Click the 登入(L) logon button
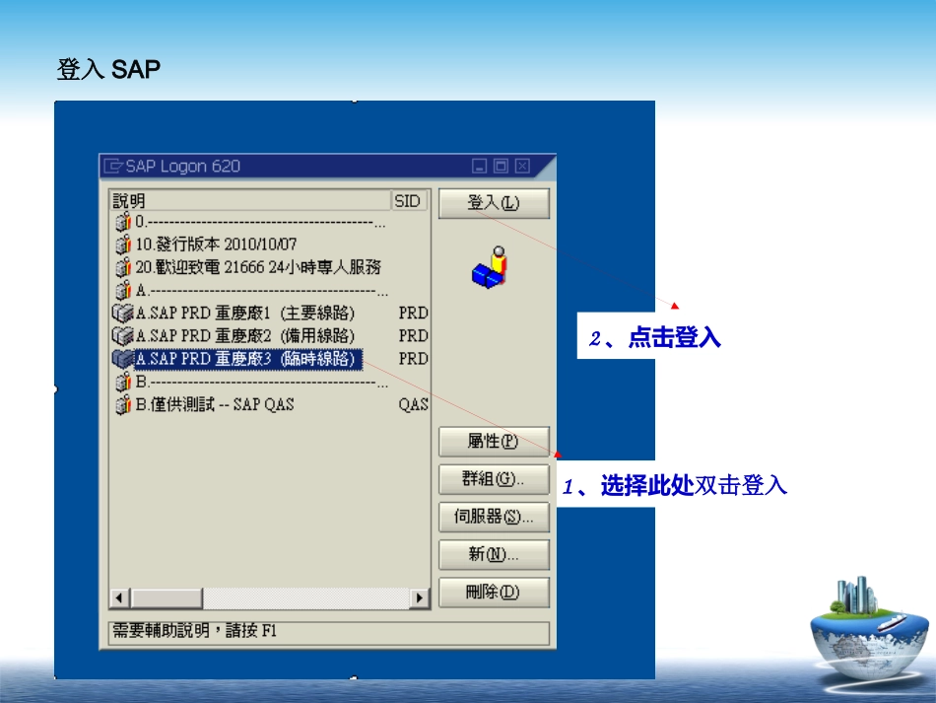This screenshot has width=936, height=703. (x=494, y=203)
